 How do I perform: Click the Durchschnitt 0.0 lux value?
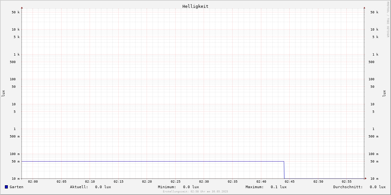coord(378,187)
